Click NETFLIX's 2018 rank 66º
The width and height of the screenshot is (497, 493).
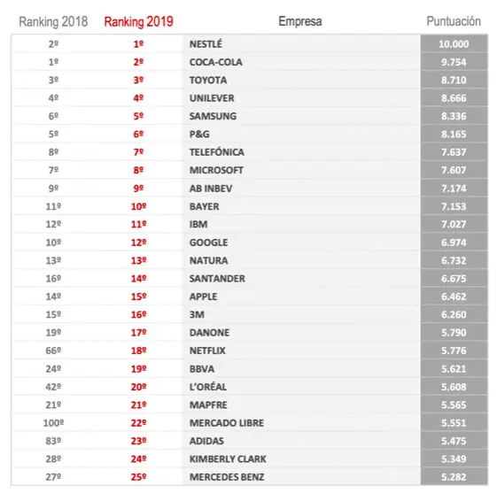click(53, 350)
